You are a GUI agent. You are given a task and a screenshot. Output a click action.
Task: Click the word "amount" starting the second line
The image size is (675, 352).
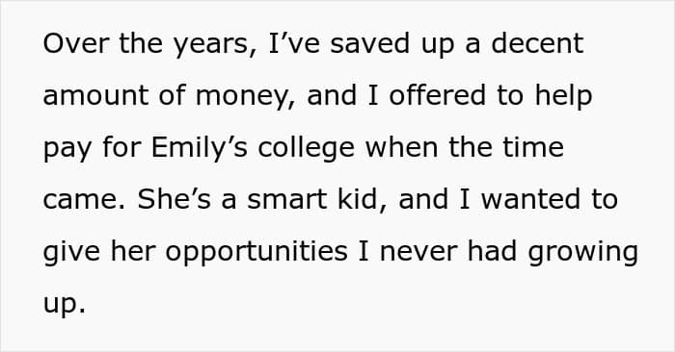(95, 96)
